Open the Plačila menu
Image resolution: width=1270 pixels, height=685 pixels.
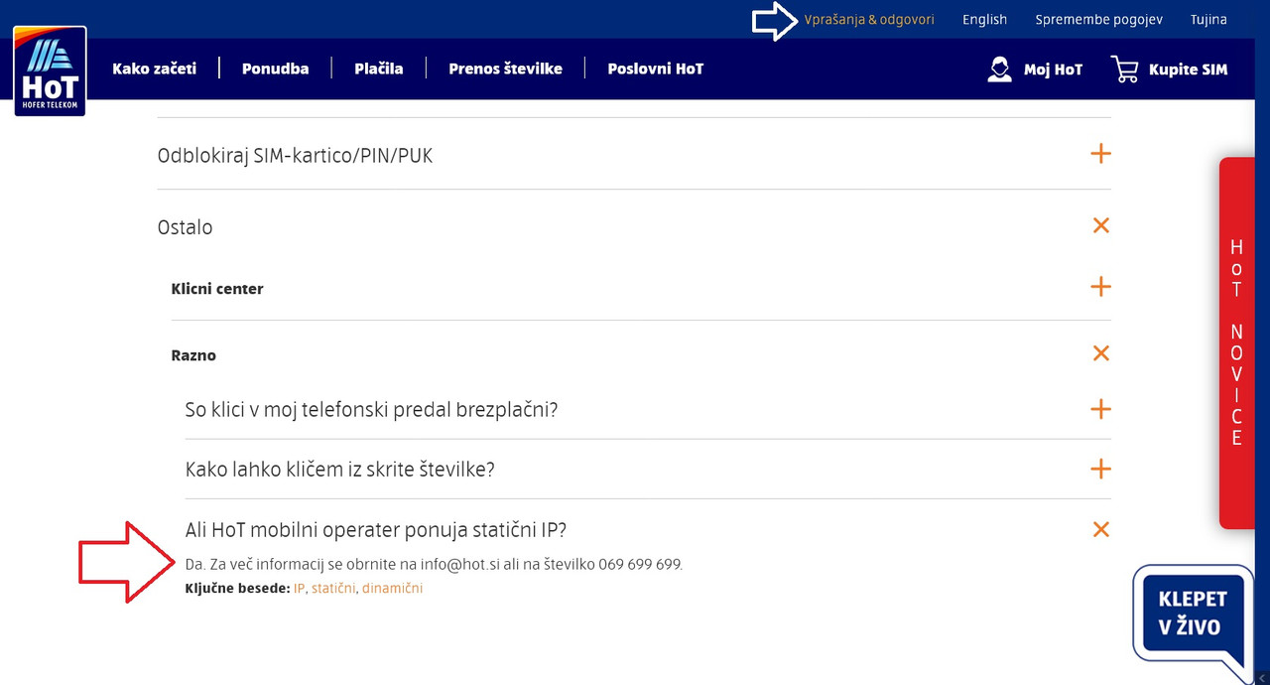(379, 68)
